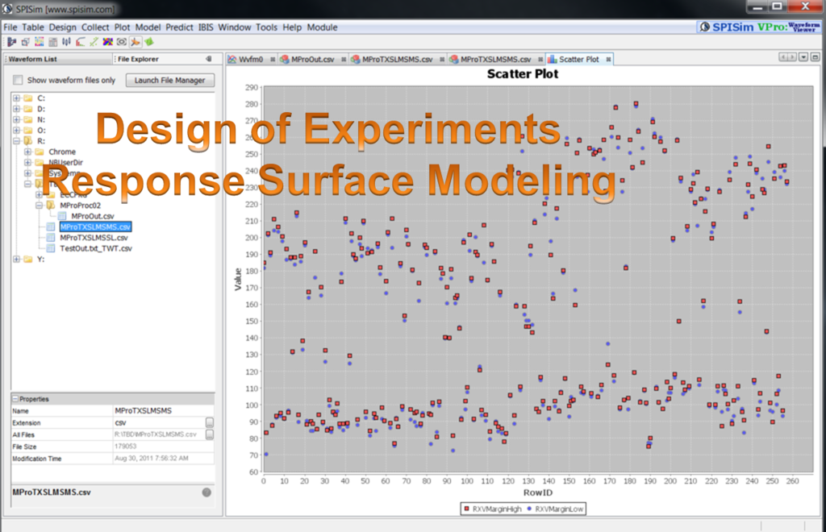Click the eye-shaped toolbar icon
The height and width of the screenshot is (532, 826).
121,41
